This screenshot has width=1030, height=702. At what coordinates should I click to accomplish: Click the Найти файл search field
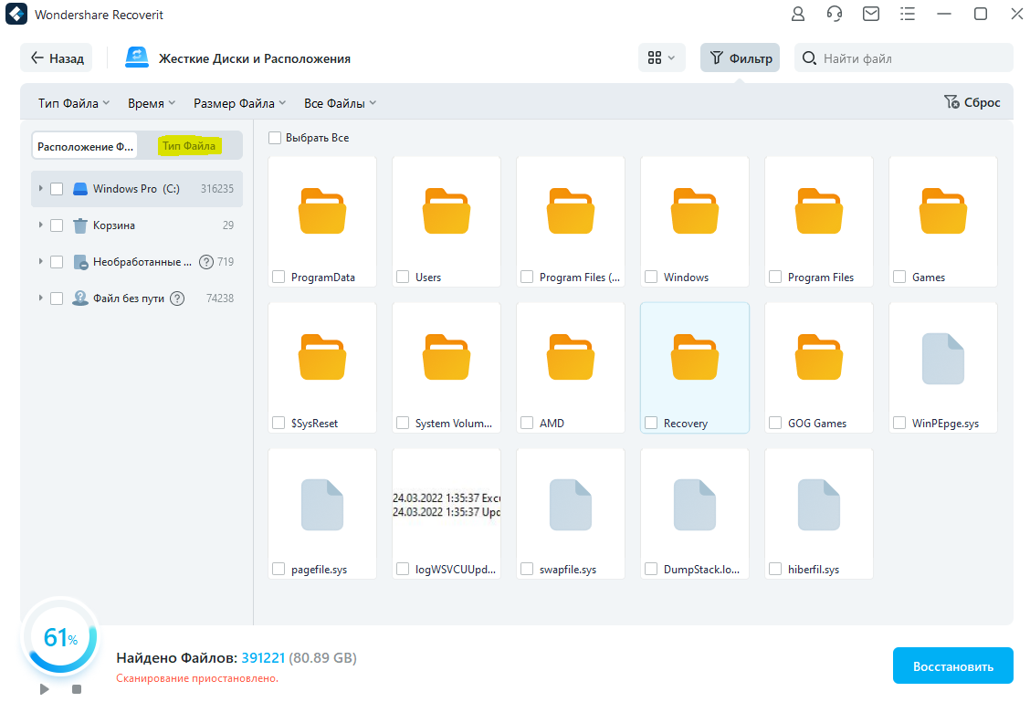903,58
